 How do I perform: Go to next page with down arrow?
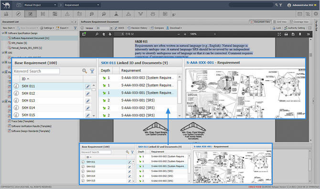tap(110, 34)
